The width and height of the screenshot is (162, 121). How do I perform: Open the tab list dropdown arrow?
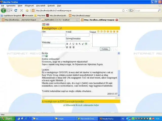coord(160,20)
